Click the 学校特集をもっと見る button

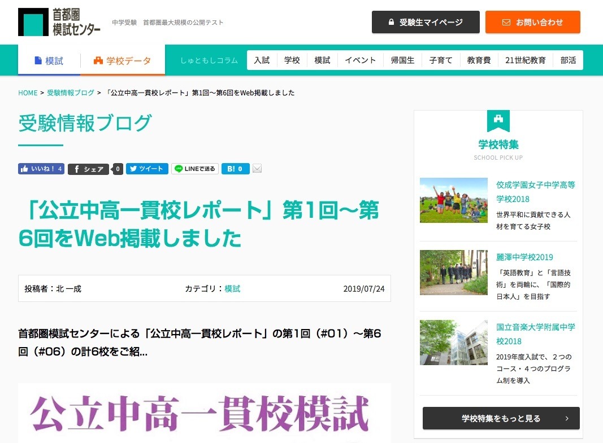coord(500,418)
